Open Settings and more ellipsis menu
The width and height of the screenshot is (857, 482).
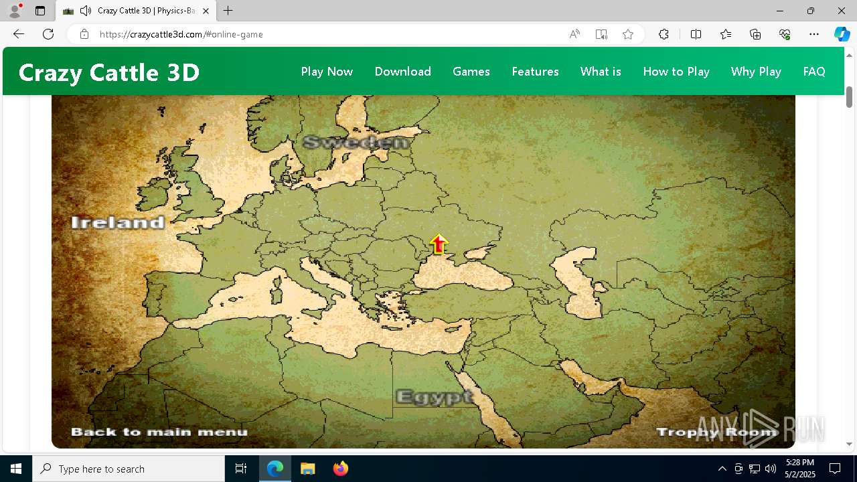point(814,34)
